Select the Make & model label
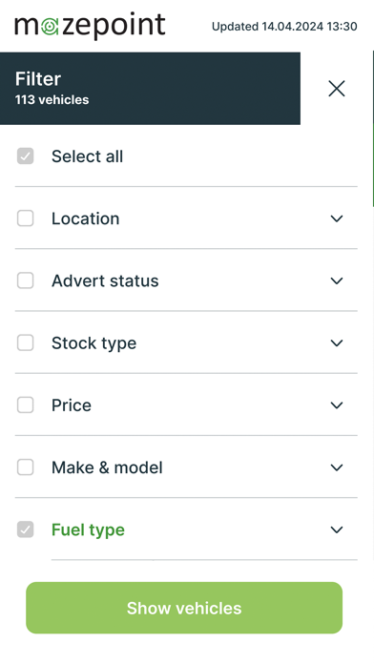Image resolution: width=374 pixels, height=664 pixels. tap(107, 467)
